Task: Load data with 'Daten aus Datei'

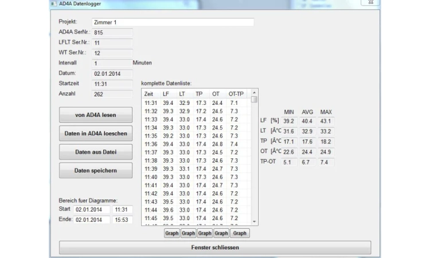Action: (x=95, y=152)
